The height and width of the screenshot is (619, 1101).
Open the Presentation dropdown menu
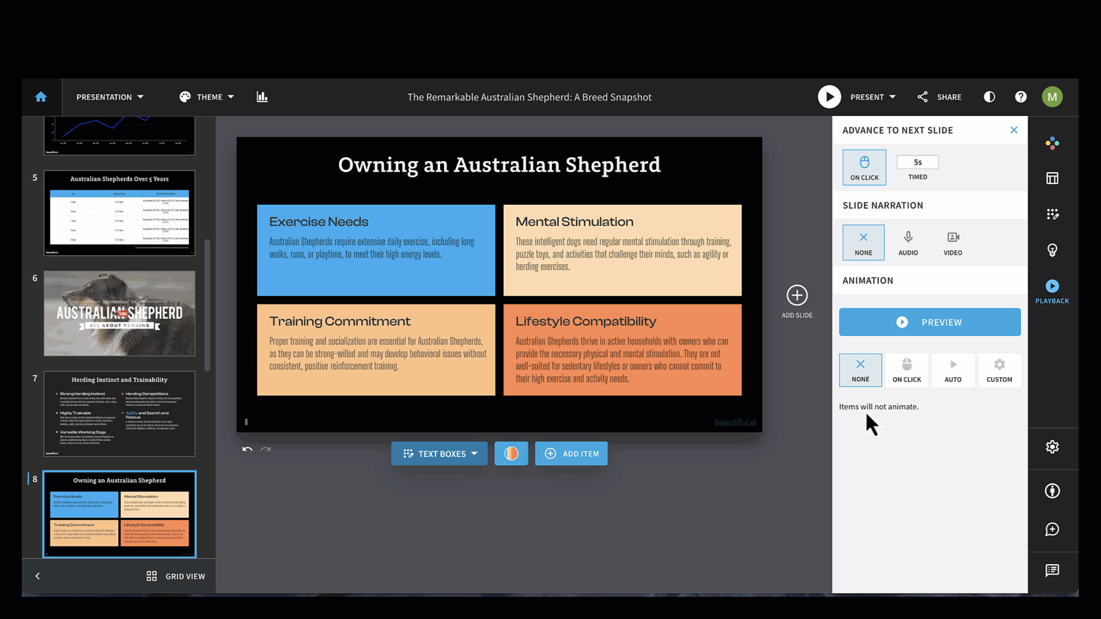[110, 97]
